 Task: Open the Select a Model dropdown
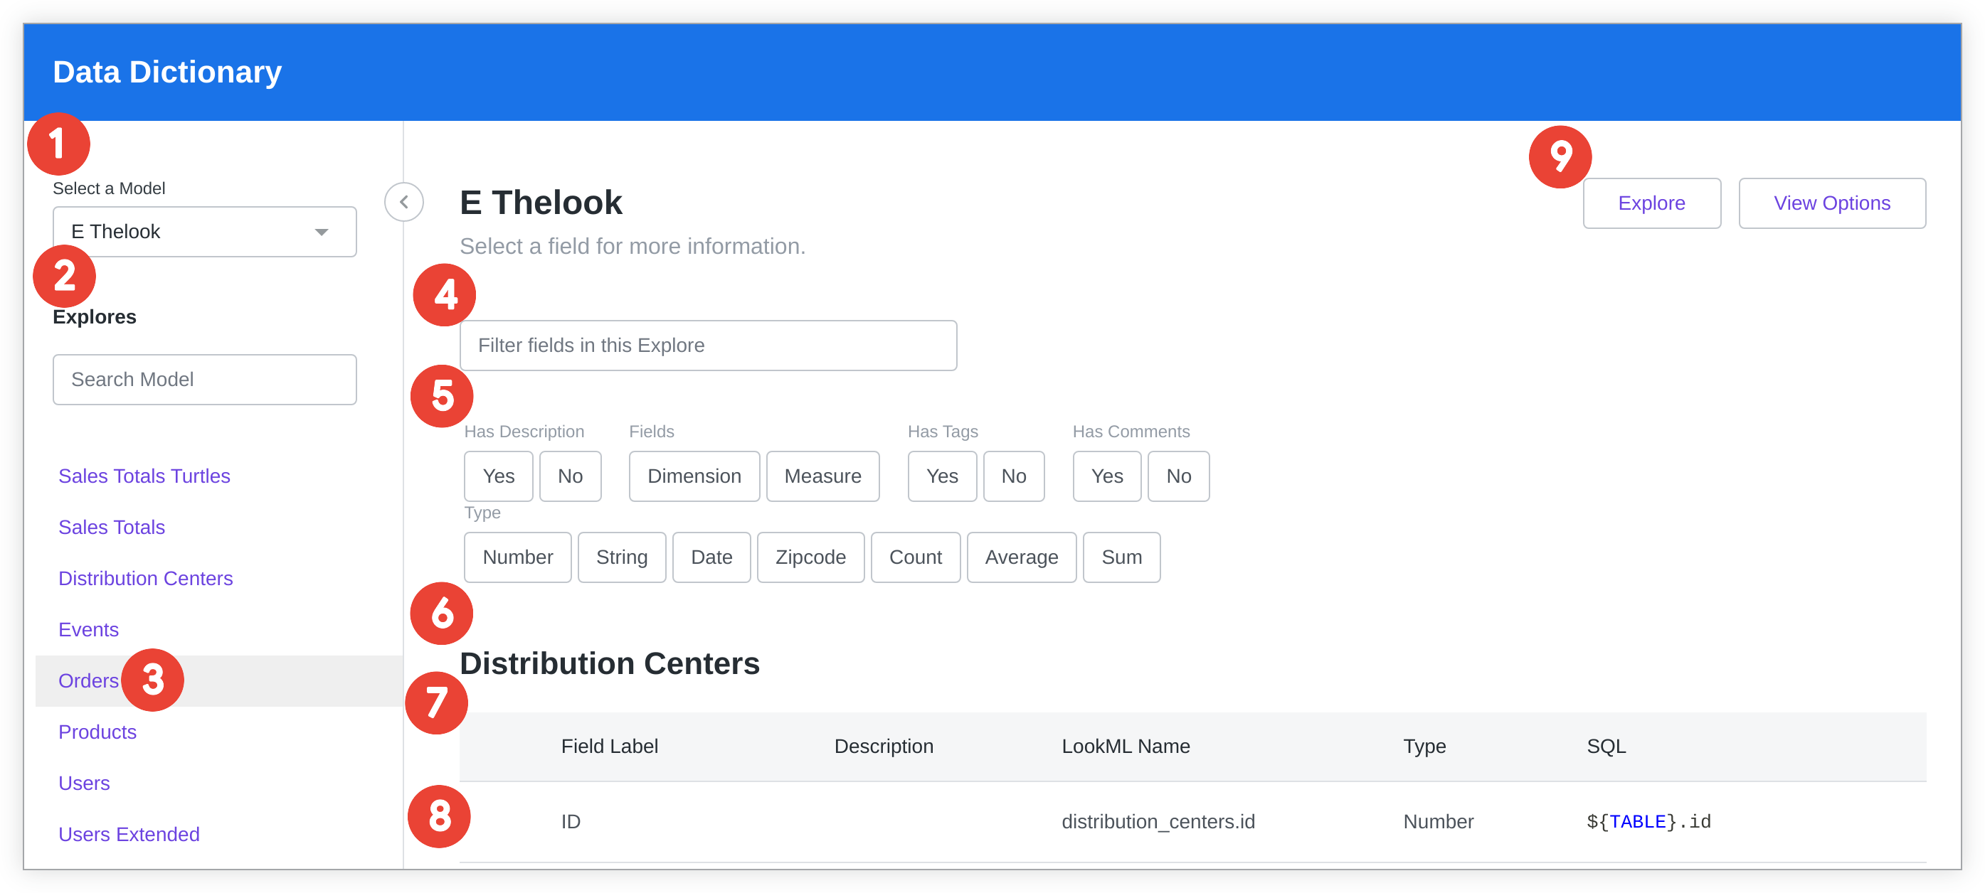pyautogui.click(x=204, y=232)
